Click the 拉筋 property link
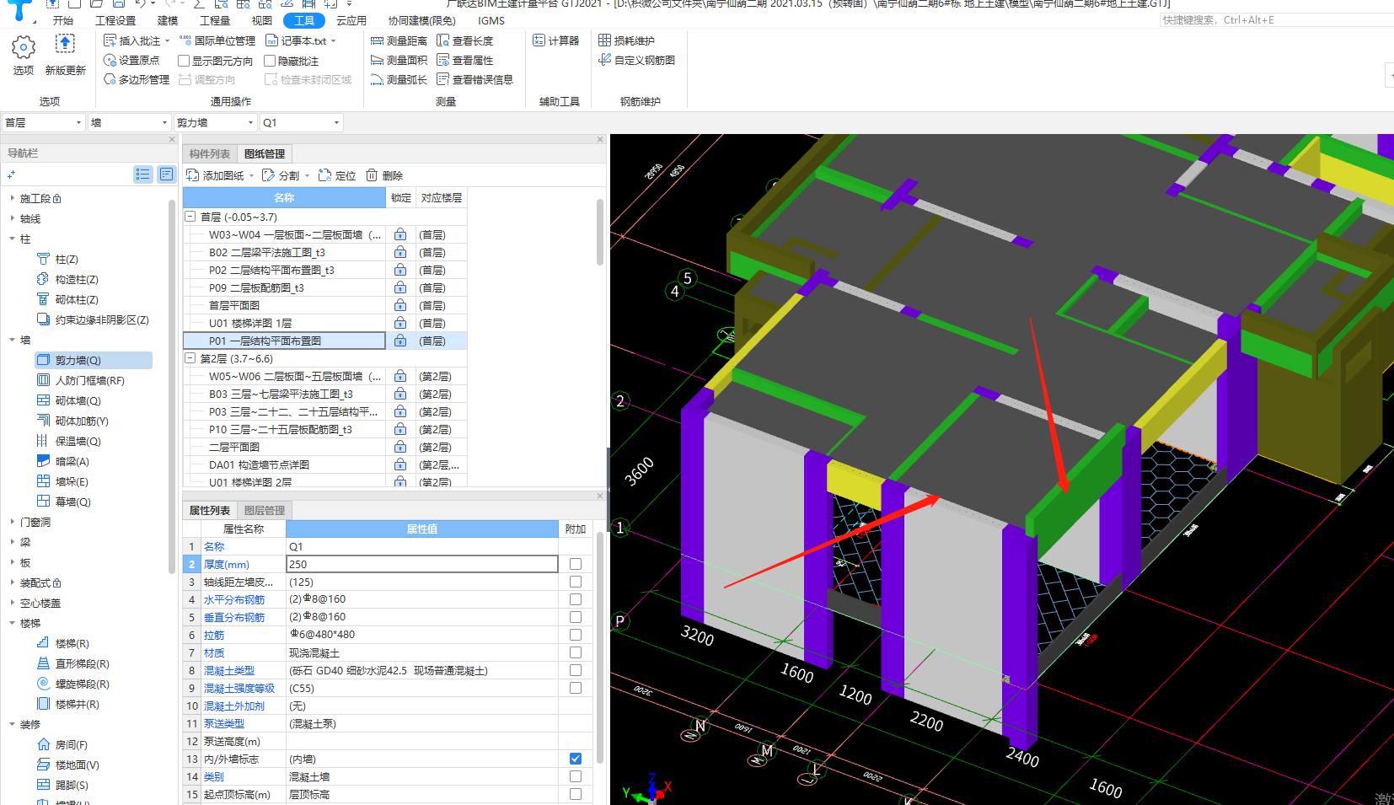Screen dimensions: 1394x805 pyautogui.click(x=214, y=635)
